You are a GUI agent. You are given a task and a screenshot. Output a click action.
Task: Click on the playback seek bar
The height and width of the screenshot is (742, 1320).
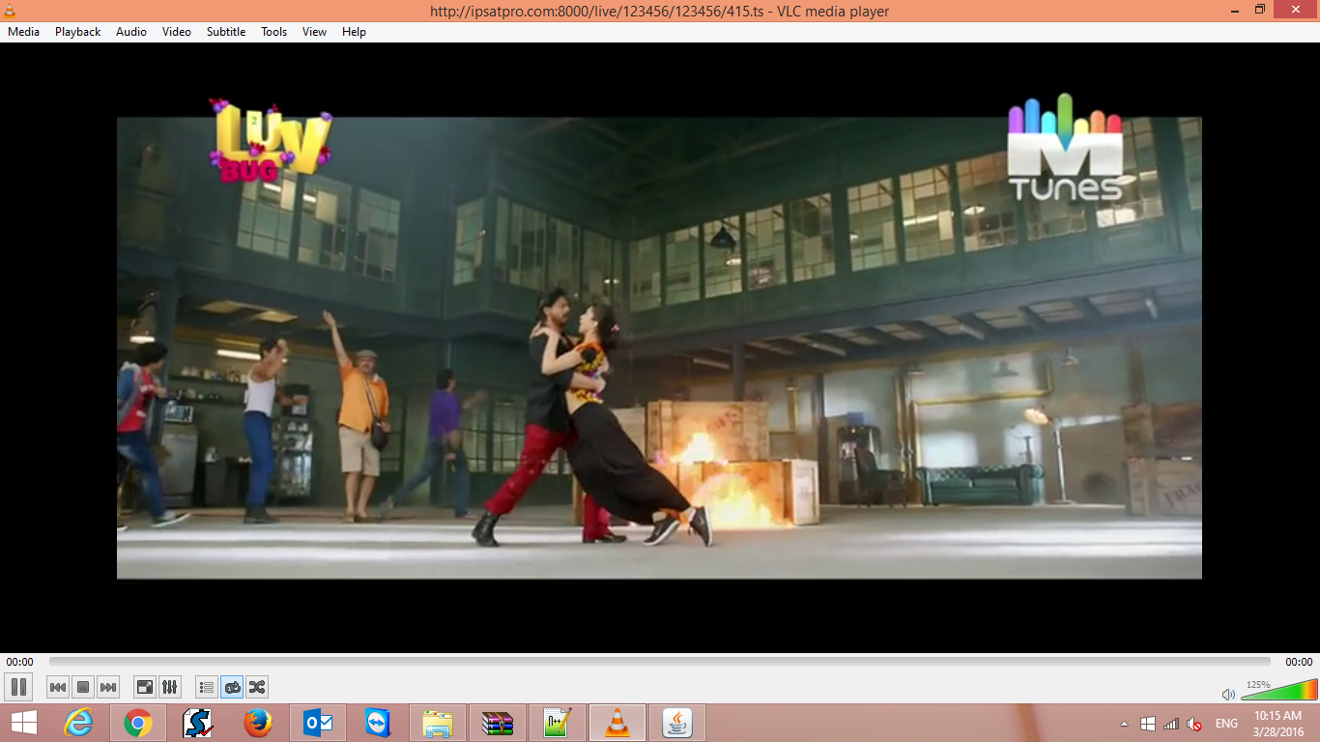660,662
